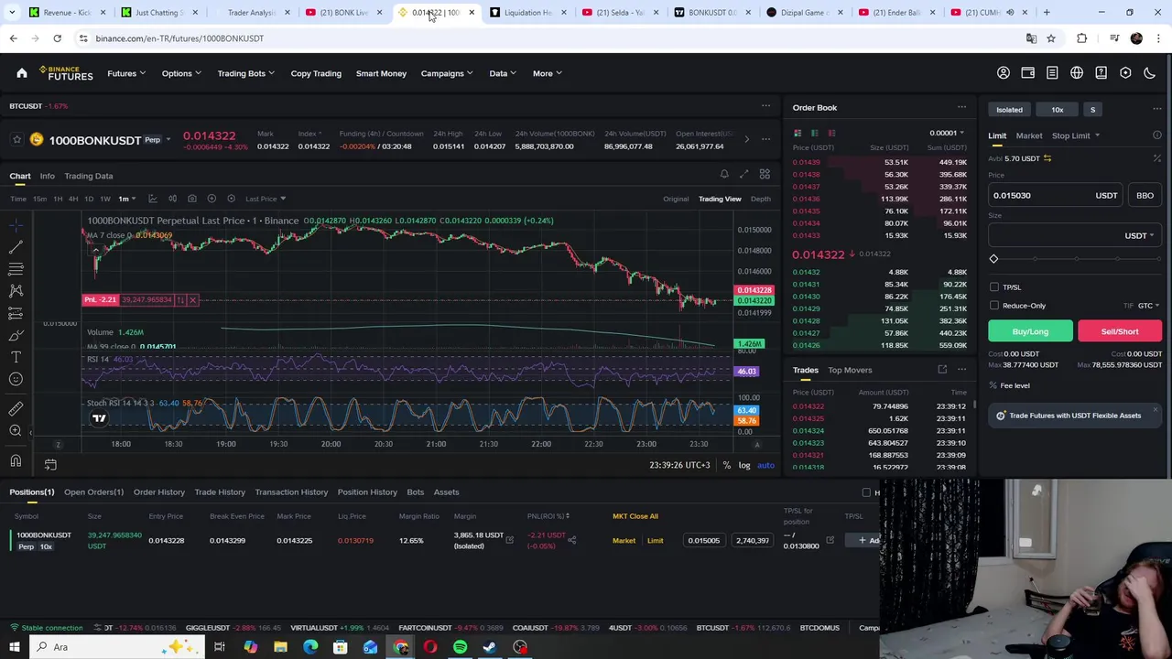Switch chart view to Original
The height and width of the screenshot is (659, 1172).
coord(676,199)
